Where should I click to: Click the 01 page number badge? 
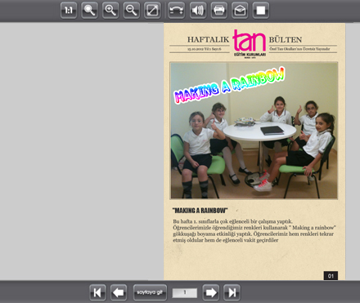[331, 276]
